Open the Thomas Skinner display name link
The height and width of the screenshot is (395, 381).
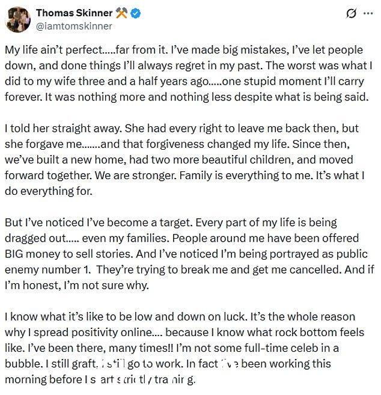click(x=75, y=13)
